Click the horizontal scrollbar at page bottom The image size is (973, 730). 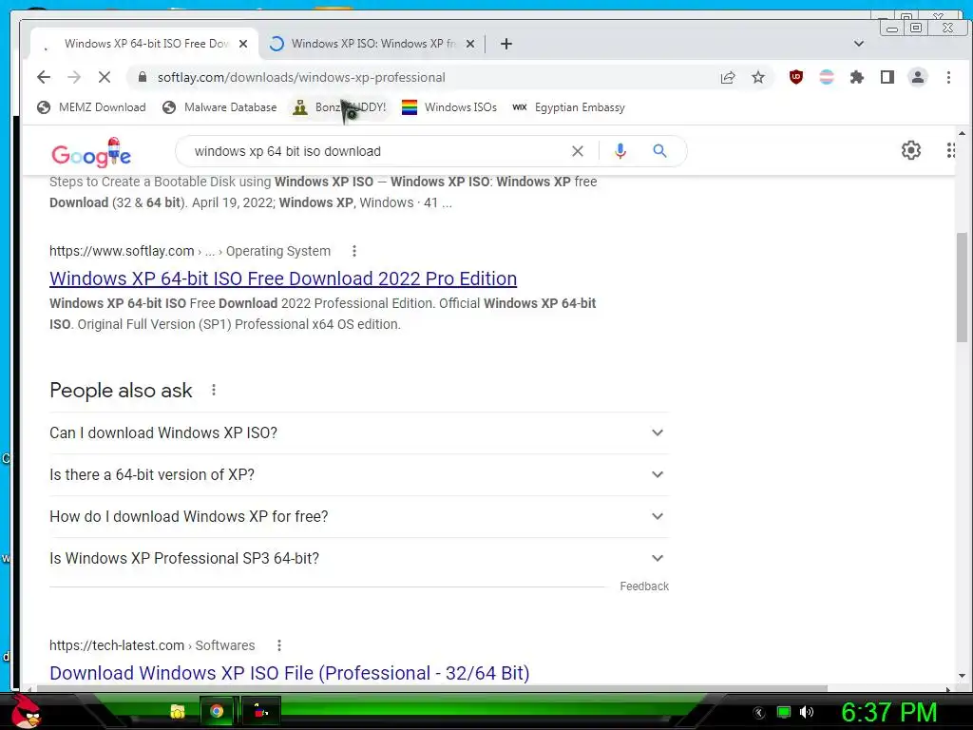coord(431,688)
